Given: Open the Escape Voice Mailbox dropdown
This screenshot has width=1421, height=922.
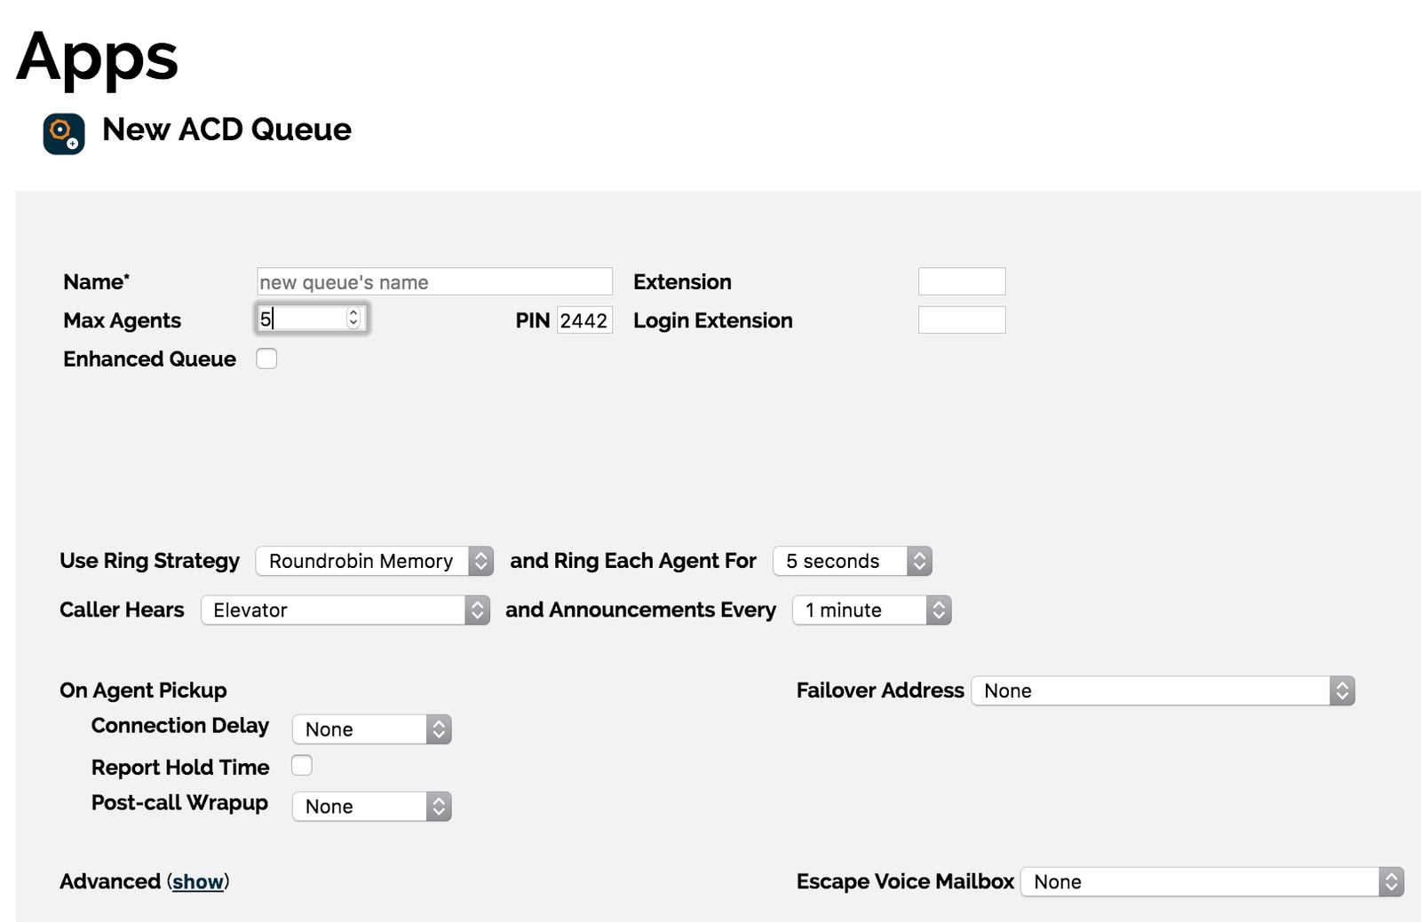Looking at the screenshot, I should coord(1211,881).
